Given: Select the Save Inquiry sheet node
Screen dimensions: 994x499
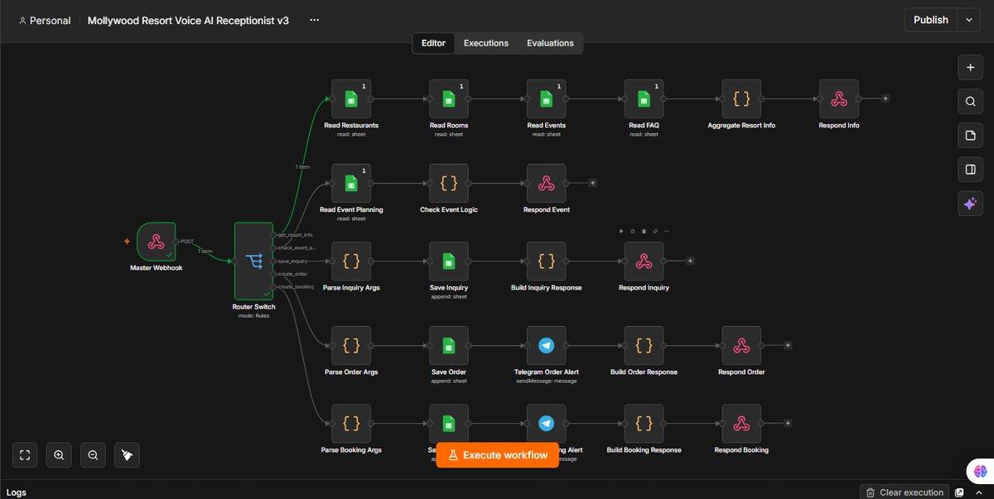Looking at the screenshot, I should [449, 261].
